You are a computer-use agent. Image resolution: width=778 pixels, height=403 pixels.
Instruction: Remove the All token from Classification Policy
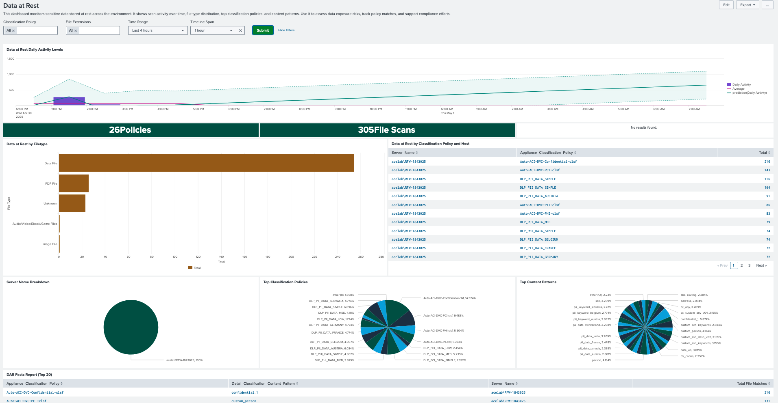13,31
